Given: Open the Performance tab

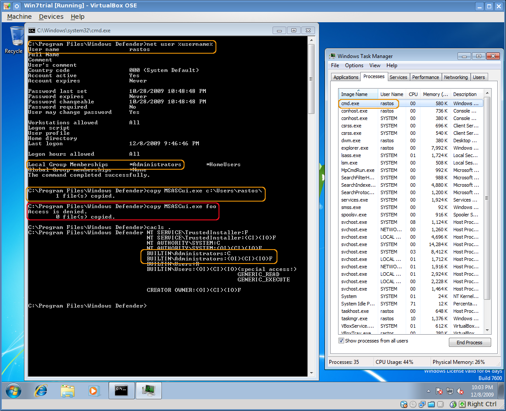Looking at the screenshot, I should (426, 77).
